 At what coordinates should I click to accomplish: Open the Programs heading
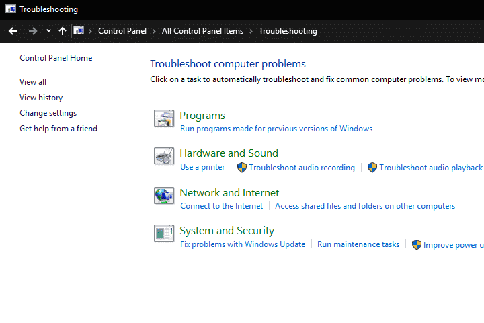click(202, 116)
